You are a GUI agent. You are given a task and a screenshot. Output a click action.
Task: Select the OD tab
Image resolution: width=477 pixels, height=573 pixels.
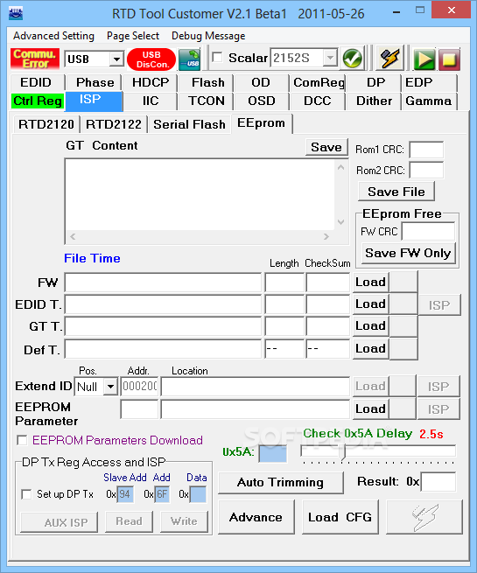tap(261, 82)
